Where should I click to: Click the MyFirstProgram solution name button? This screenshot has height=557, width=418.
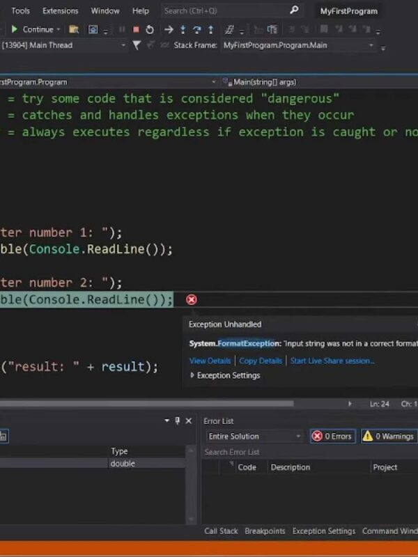(x=349, y=11)
